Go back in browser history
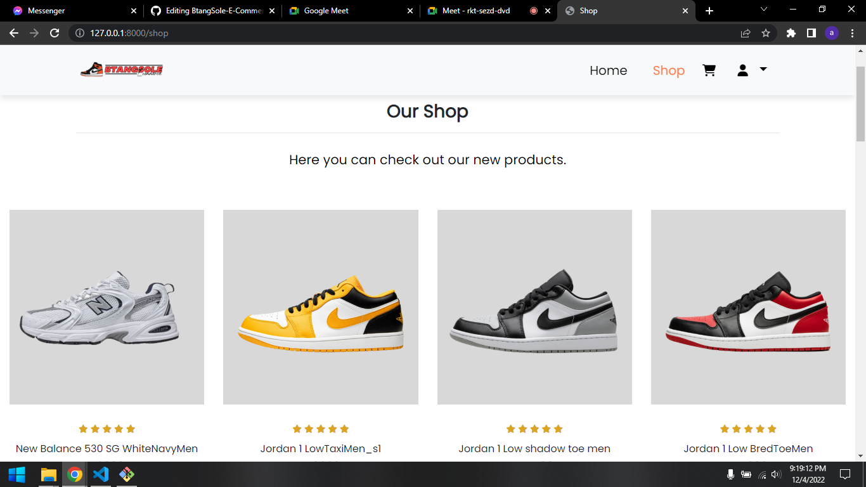The image size is (866, 487). 14,33
